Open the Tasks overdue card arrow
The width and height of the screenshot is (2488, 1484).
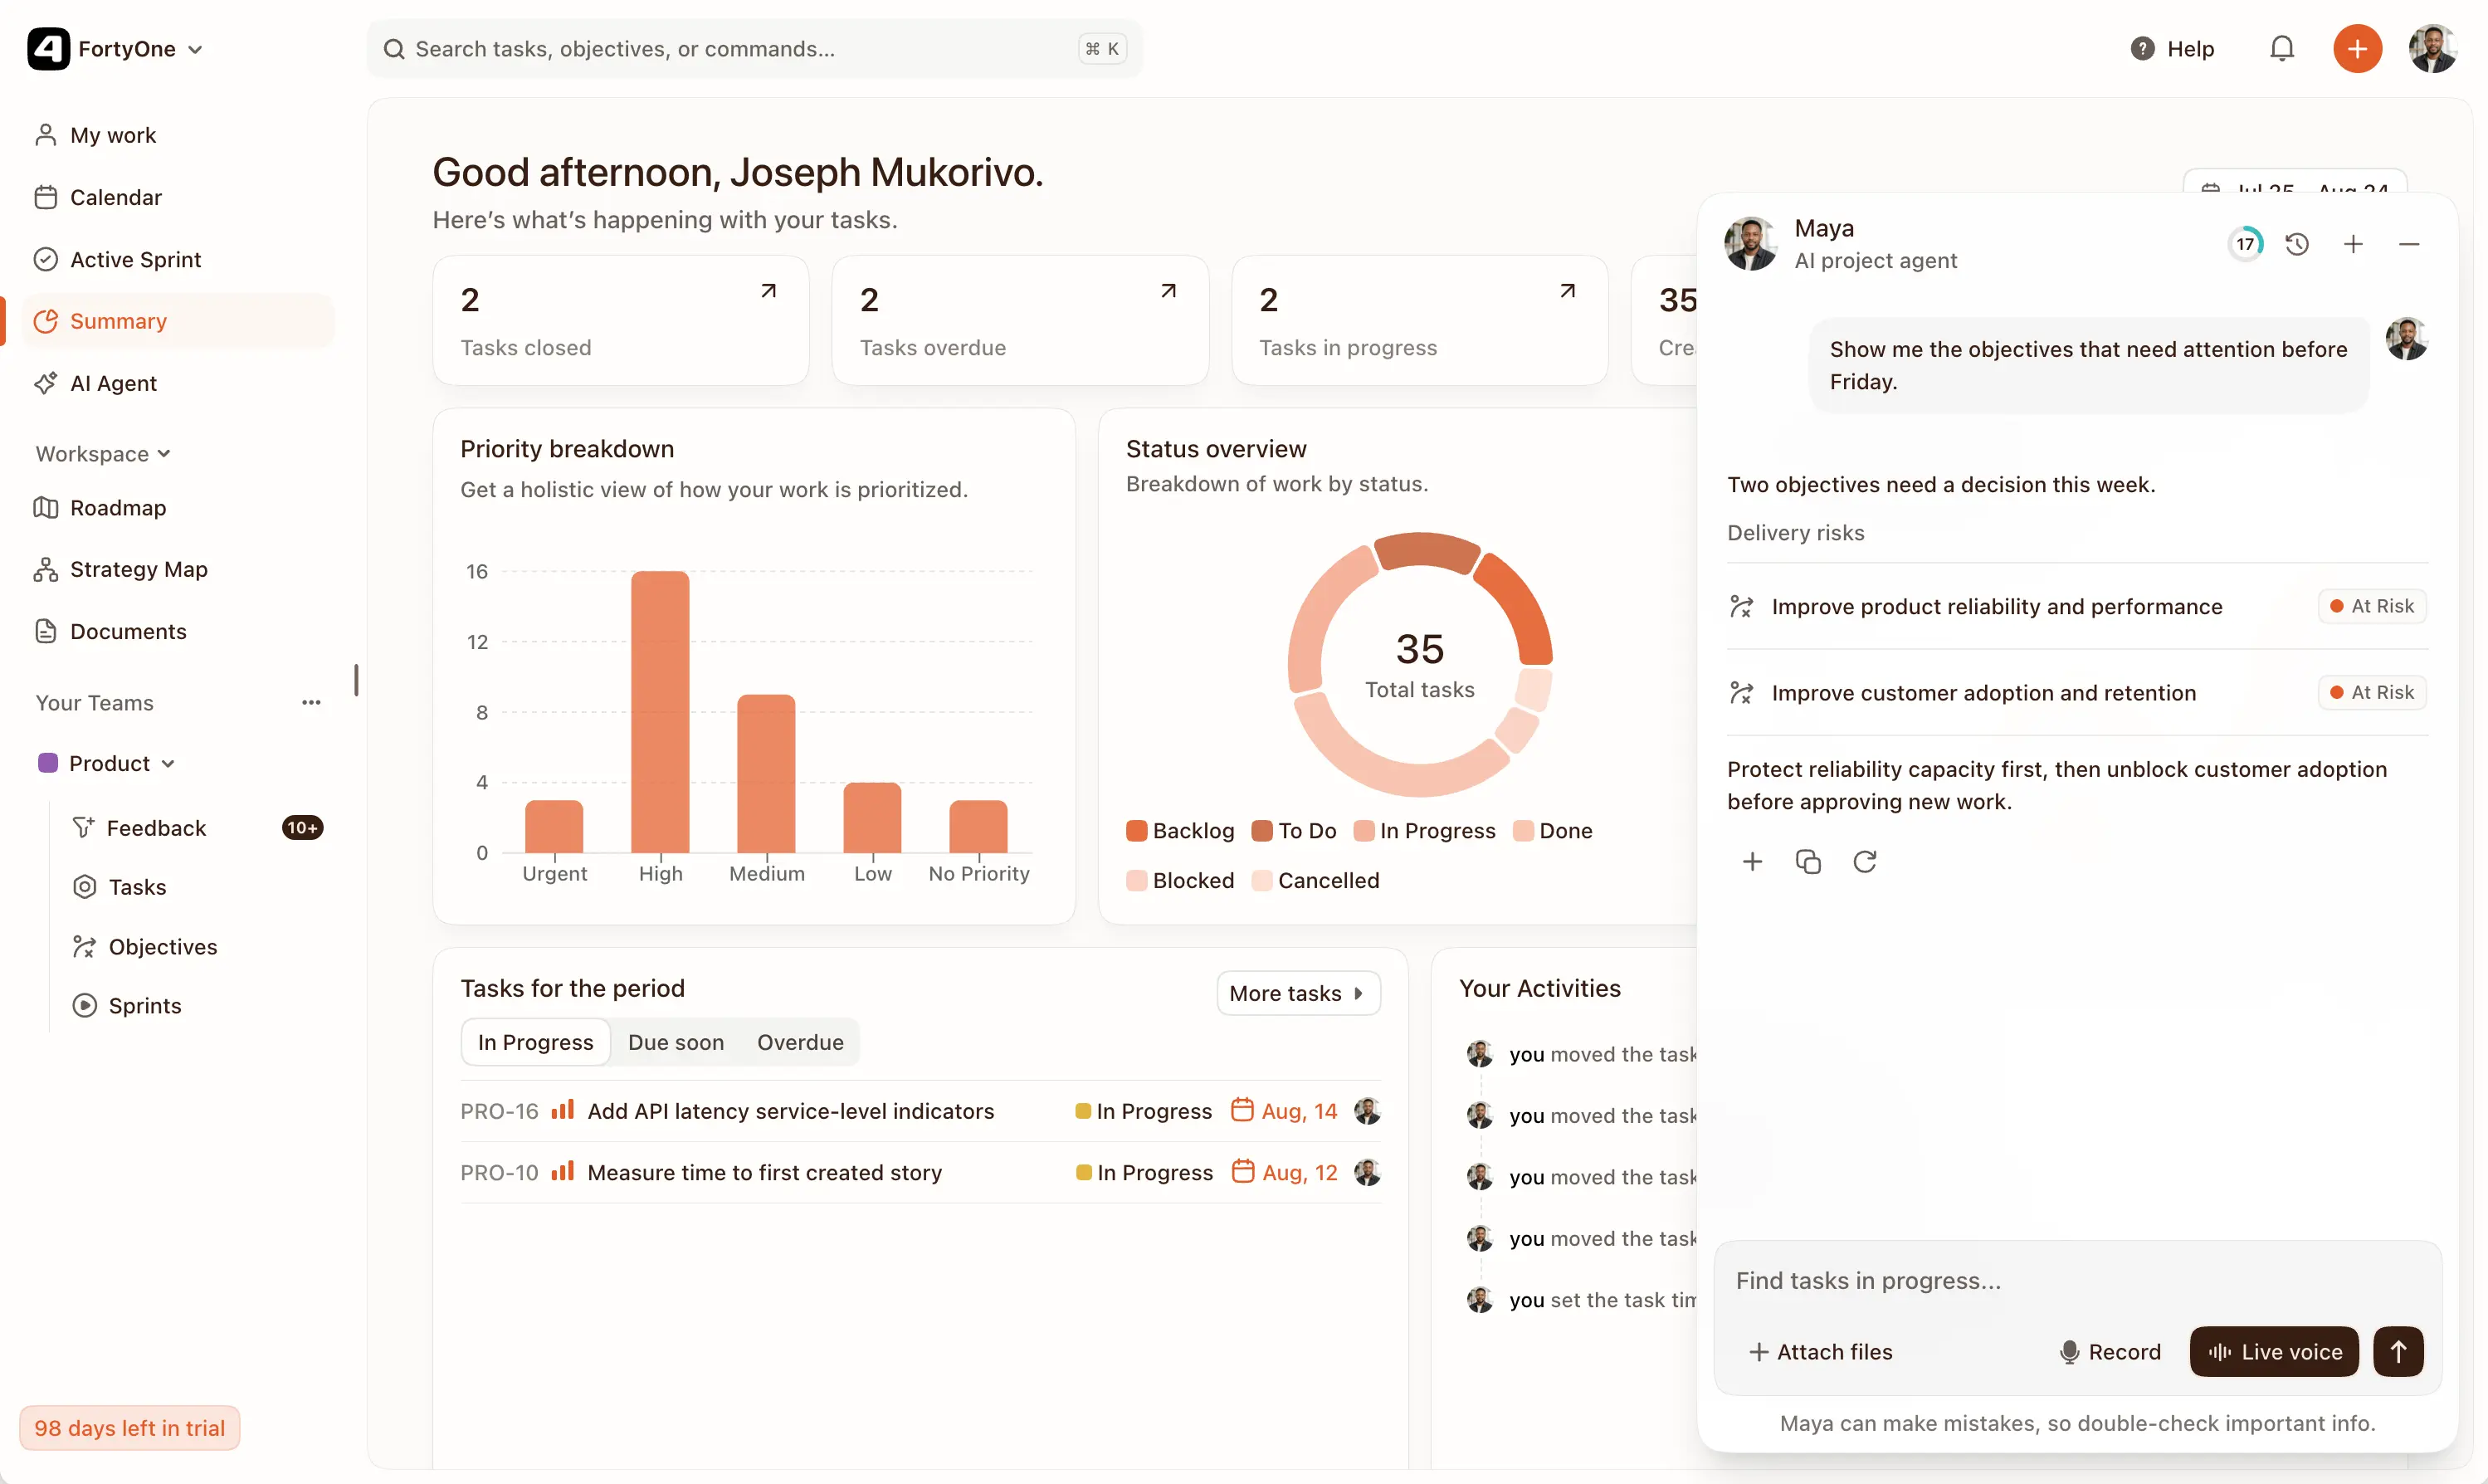[x=1168, y=291]
